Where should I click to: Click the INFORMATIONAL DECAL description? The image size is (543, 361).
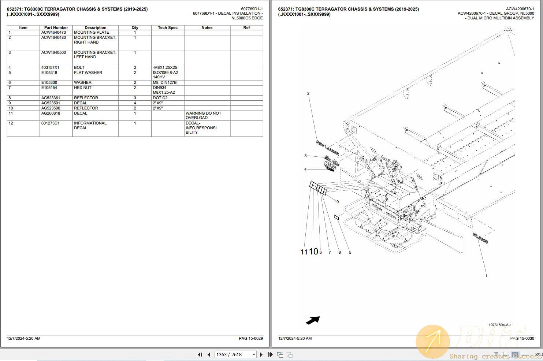[x=90, y=125]
